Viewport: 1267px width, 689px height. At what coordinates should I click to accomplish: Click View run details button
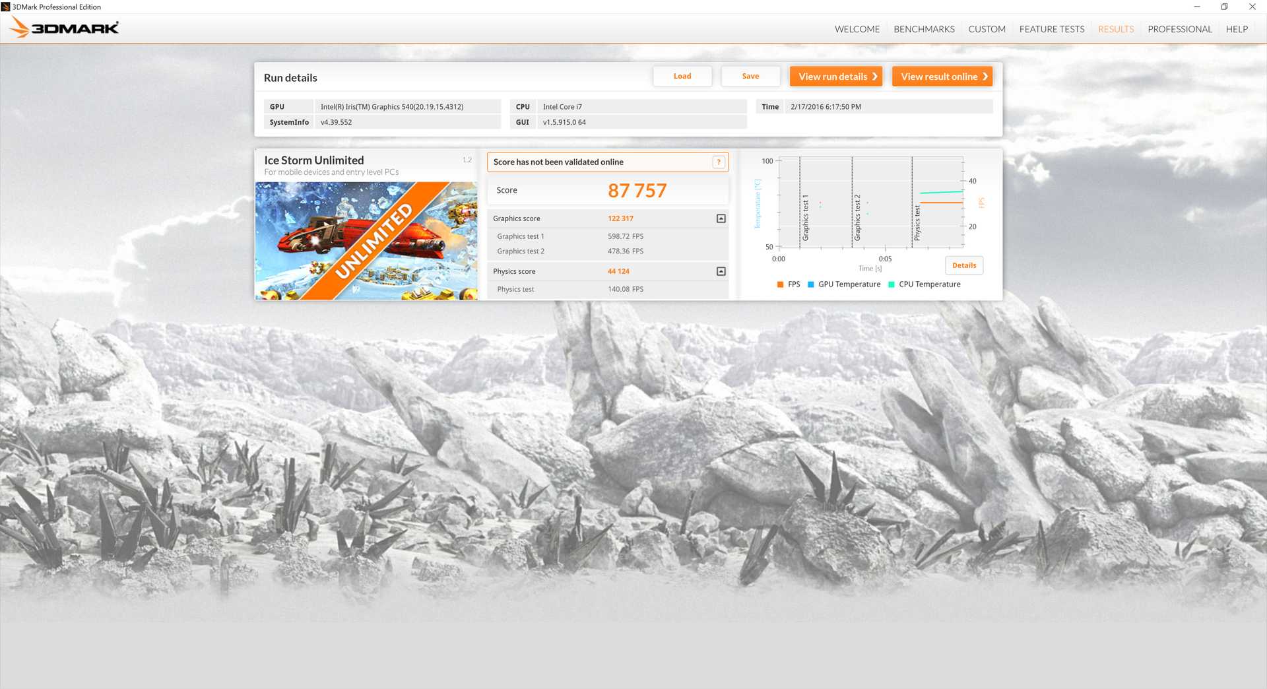pyautogui.click(x=836, y=77)
